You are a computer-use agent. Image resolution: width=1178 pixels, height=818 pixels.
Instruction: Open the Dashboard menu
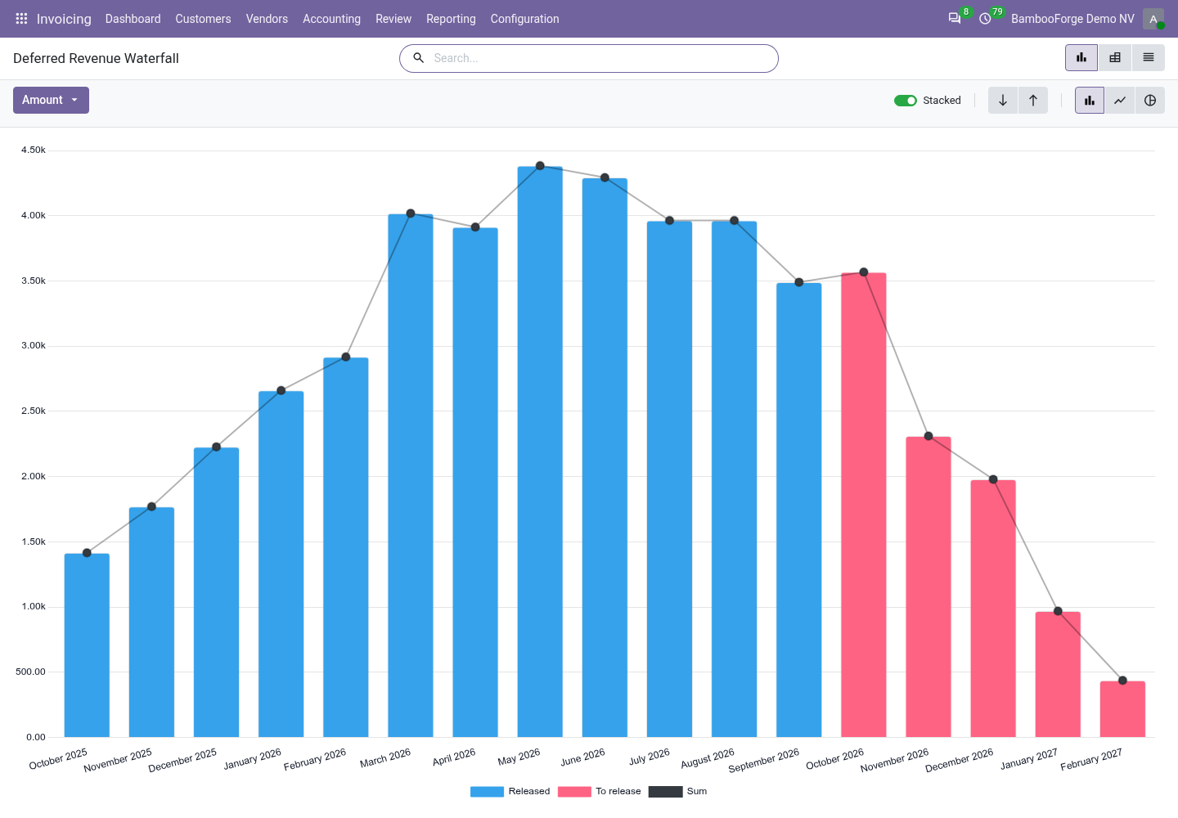pos(133,19)
